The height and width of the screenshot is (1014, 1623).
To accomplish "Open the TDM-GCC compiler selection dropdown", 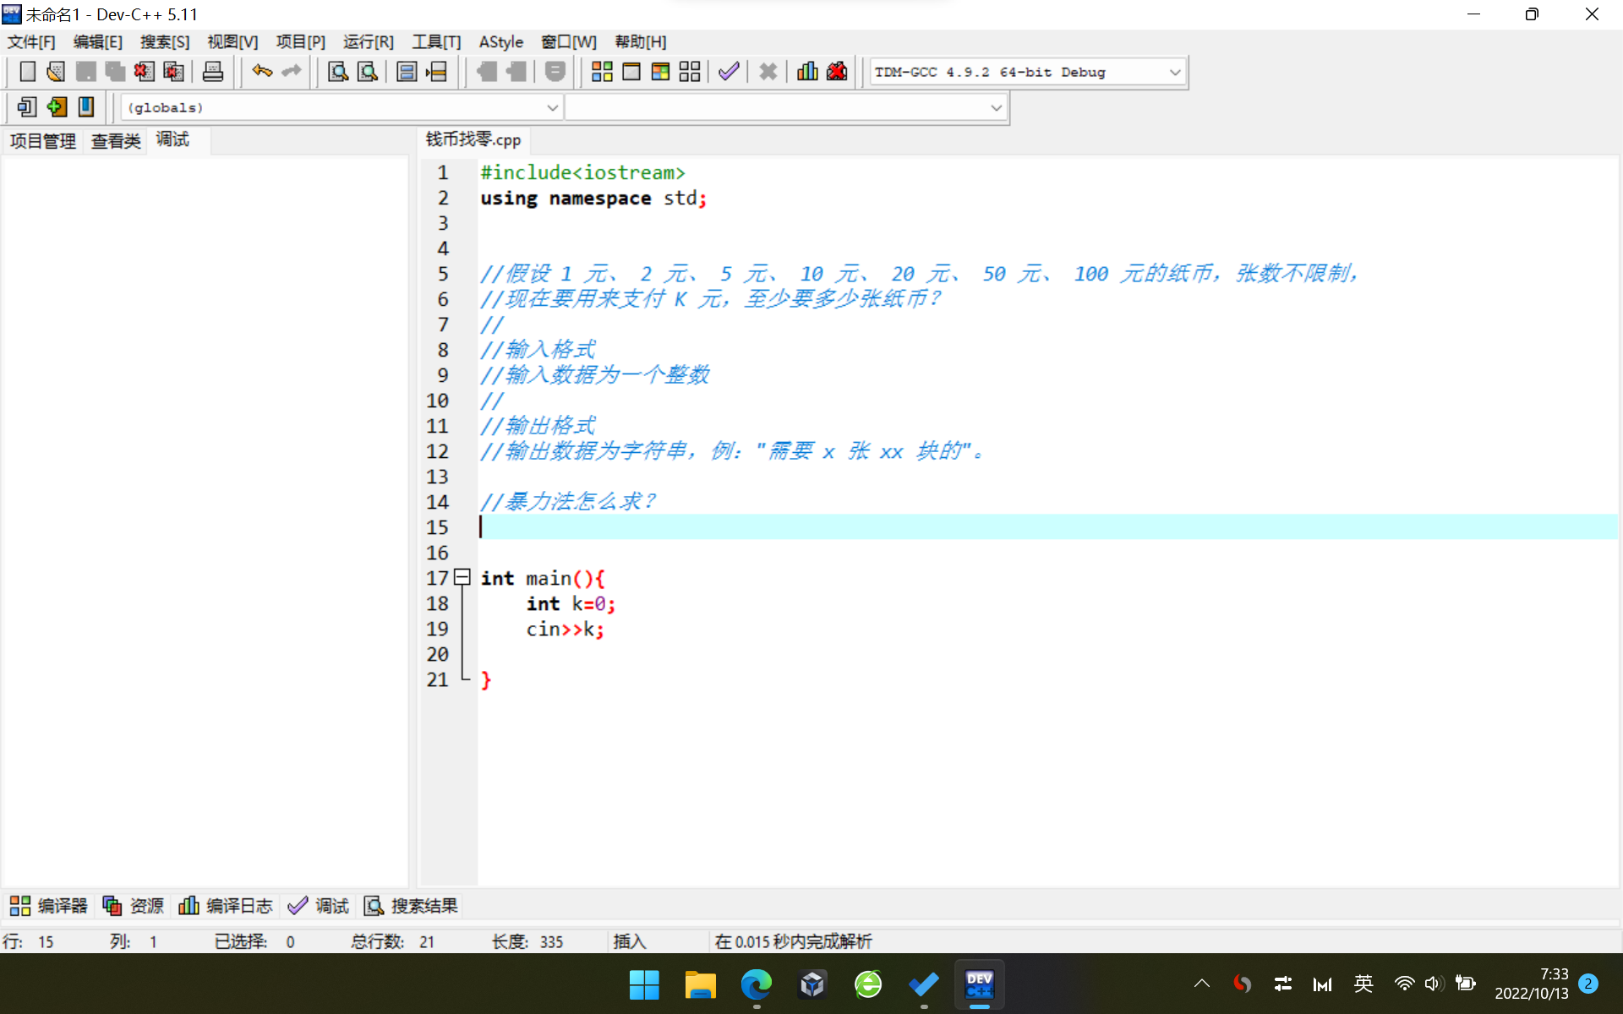I will [1174, 73].
